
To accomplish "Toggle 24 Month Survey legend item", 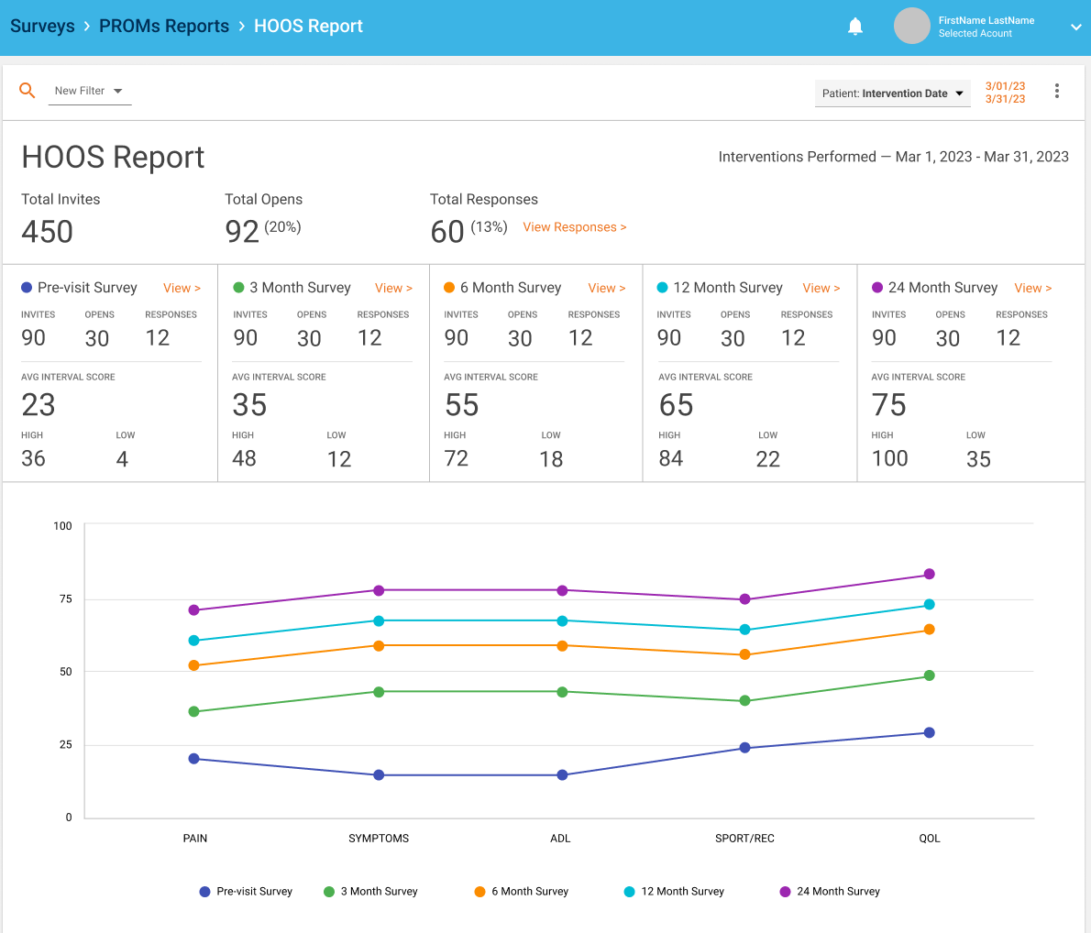I will pyautogui.click(x=830, y=892).
